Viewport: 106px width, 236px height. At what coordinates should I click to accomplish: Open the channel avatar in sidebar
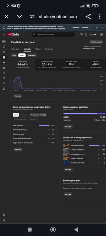pyautogui.click(x=4, y=42)
